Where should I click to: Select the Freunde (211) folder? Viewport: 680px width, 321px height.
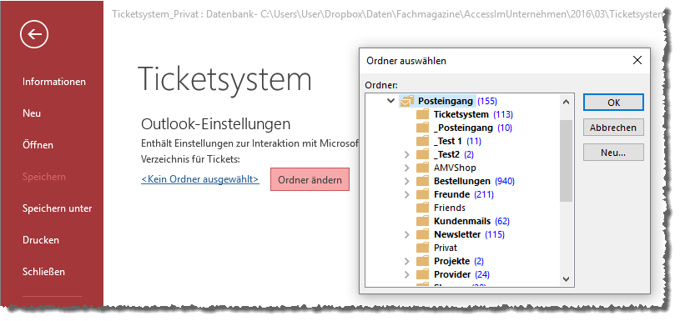[x=464, y=194]
